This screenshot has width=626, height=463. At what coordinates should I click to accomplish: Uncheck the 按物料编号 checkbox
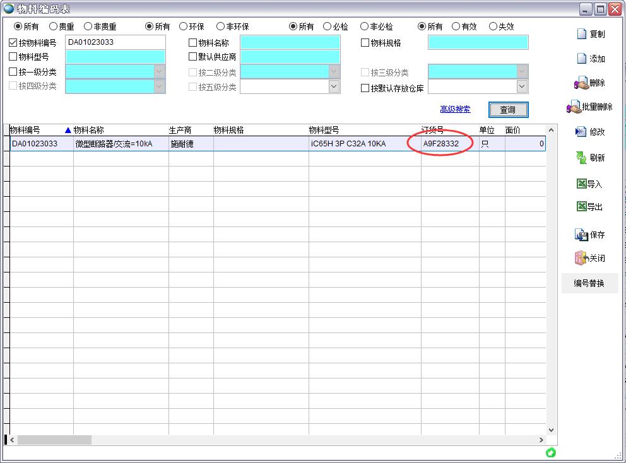13,43
